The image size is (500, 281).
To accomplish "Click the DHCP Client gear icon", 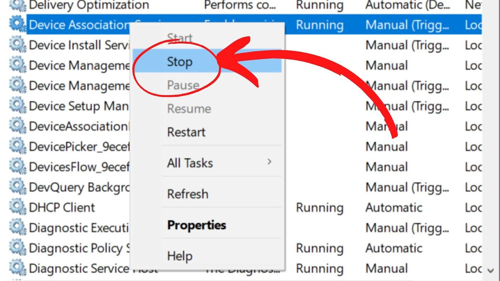I will (x=18, y=208).
